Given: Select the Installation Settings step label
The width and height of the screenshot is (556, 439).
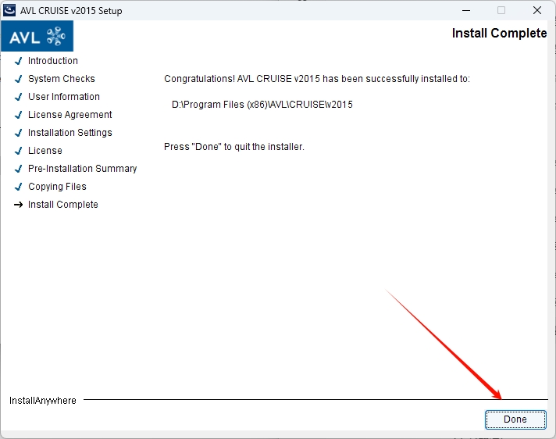Looking at the screenshot, I should pos(70,133).
